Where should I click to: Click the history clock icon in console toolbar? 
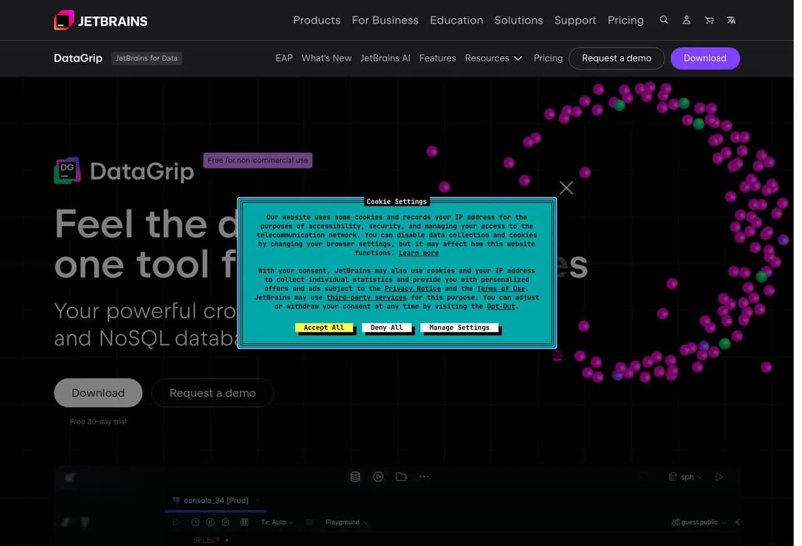[195, 522]
